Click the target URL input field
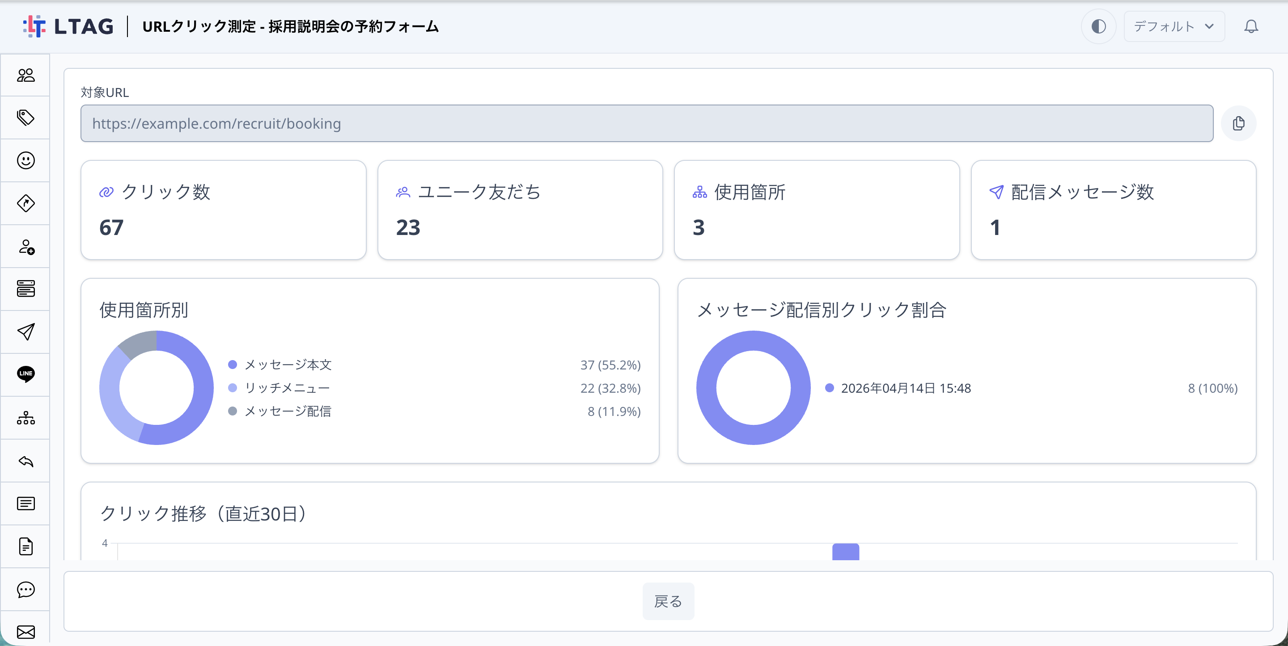Image resolution: width=1288 pixels, height=646 pixels. tap(647, 123)
